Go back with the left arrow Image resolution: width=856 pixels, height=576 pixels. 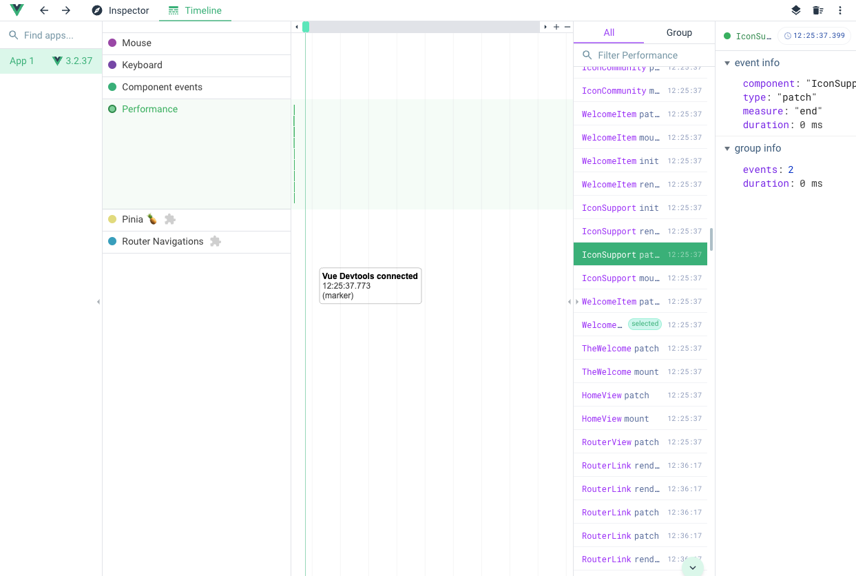[x=44, y=10]
